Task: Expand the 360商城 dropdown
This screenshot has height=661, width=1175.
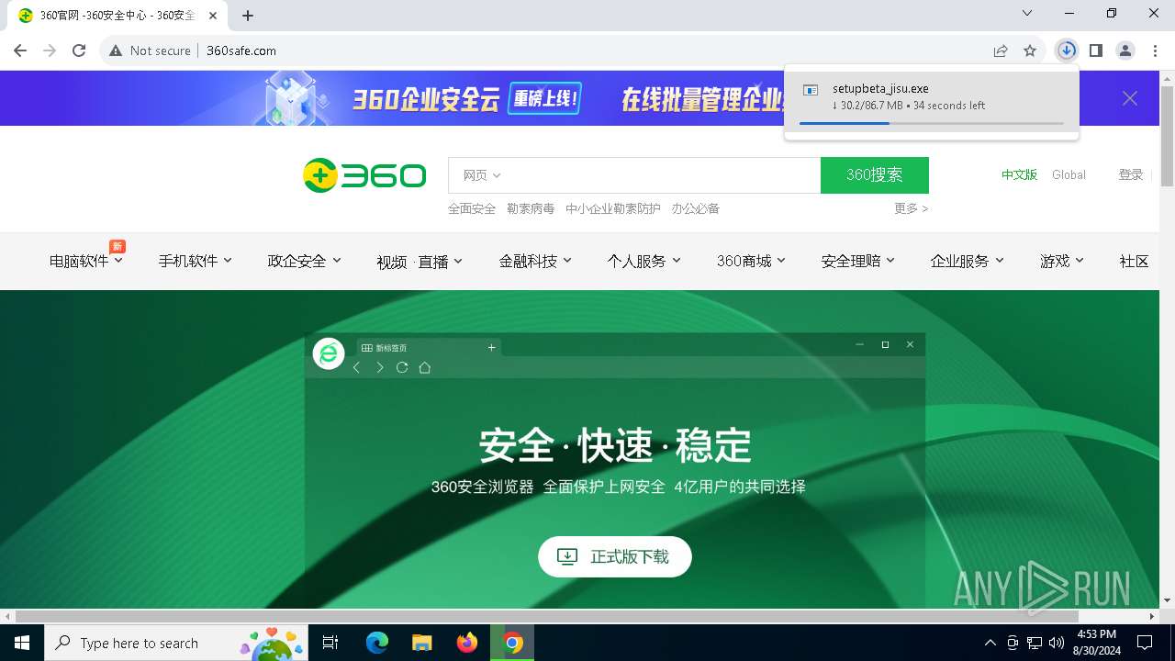Action: coord(751,261)
